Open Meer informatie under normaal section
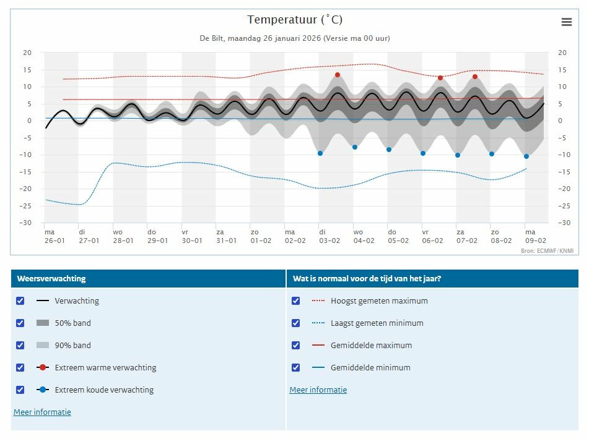 point(318,390)
